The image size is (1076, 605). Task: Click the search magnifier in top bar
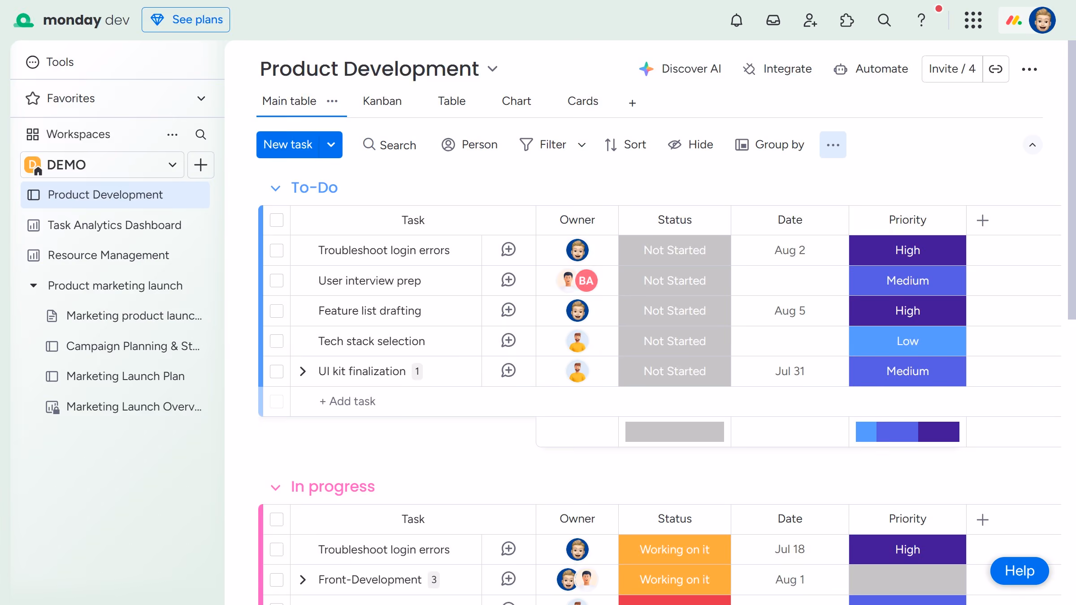pyautogui.click(x=884, y=20)
